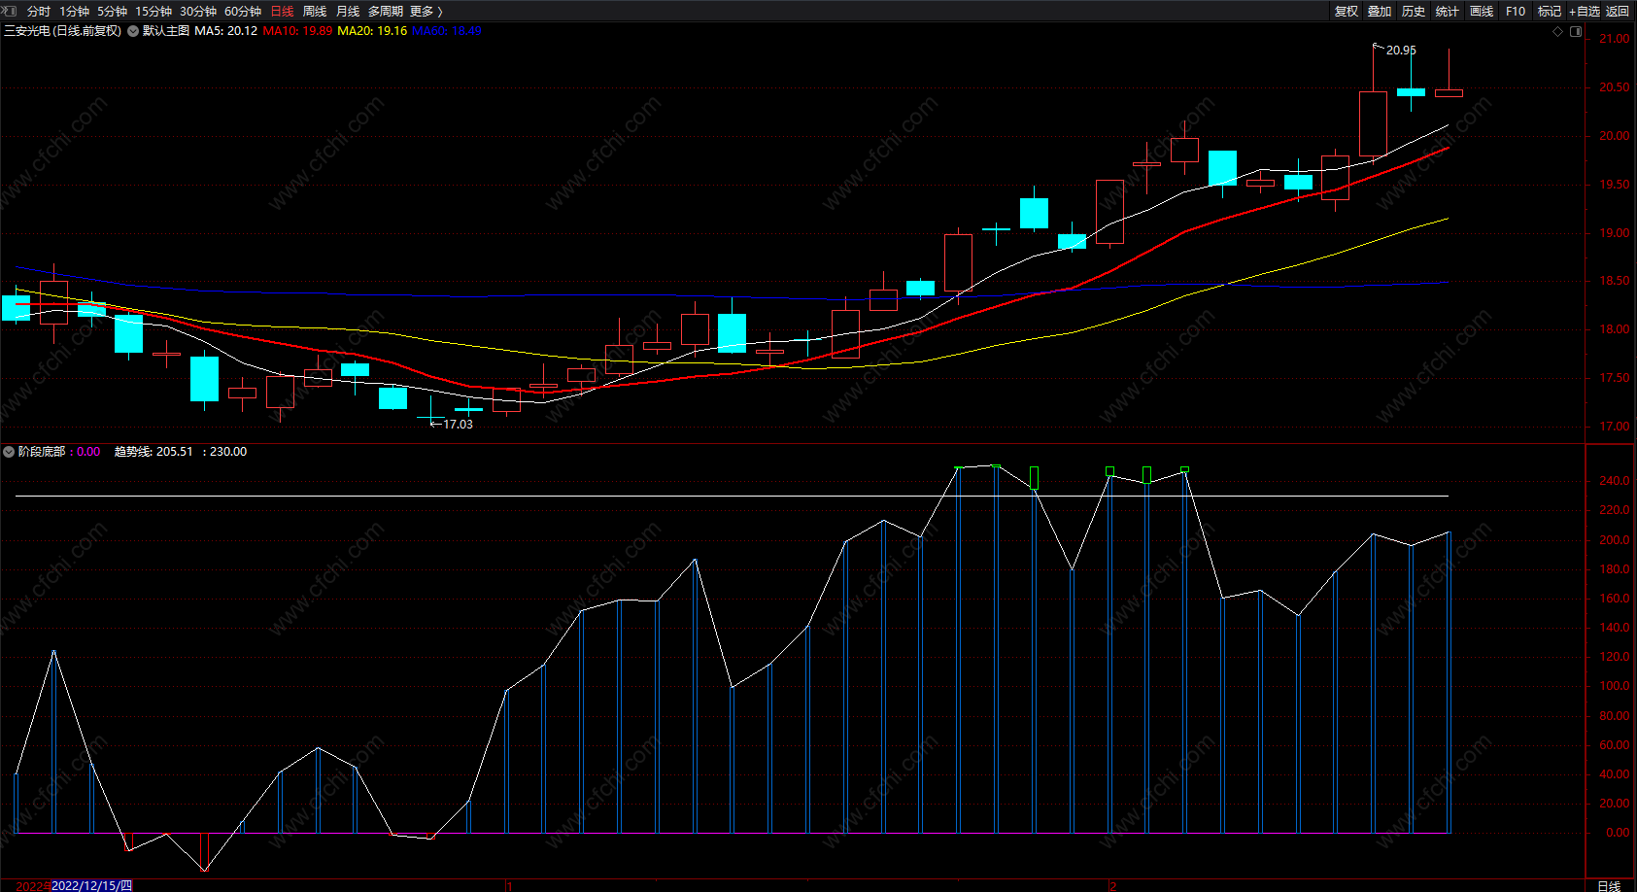Viewport: 1637px width, 892px height.
Task: Open the 统计 statistics tool
Action: 1448,12
